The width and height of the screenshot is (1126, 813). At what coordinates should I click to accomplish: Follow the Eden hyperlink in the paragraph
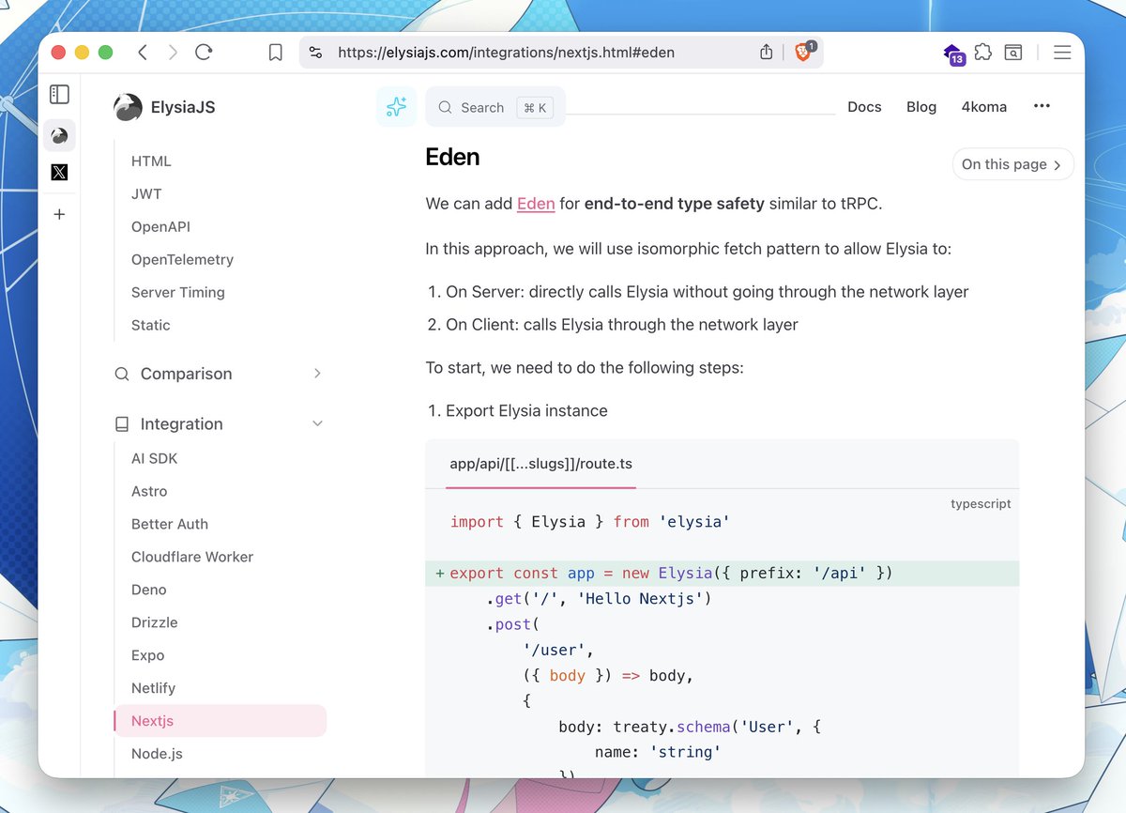(536, 203)
